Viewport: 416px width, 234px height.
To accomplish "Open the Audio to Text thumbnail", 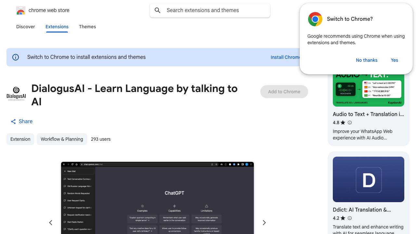I will (369, 90).
